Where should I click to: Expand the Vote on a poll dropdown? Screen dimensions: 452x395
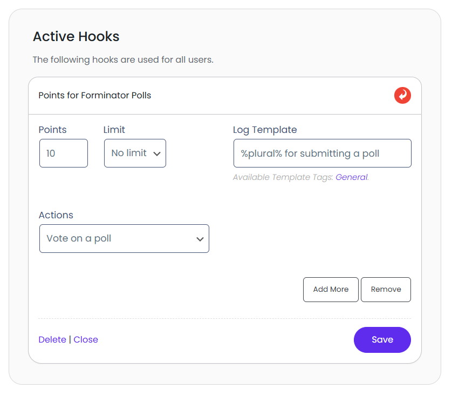[x=124, y=239]
